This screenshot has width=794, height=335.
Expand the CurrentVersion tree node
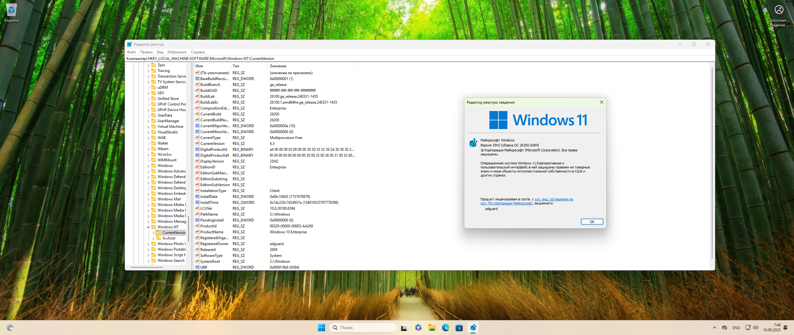153,233
